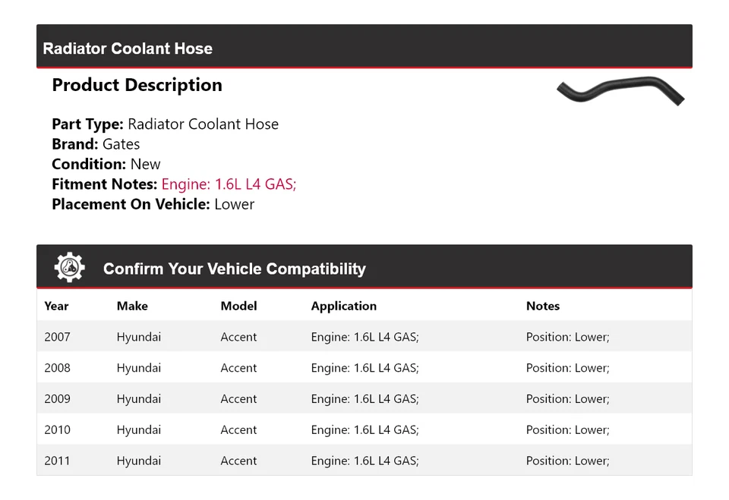Click the Placement On Vehicle line
The width and height of the screenshot is (729, 500).
point(153,204)
